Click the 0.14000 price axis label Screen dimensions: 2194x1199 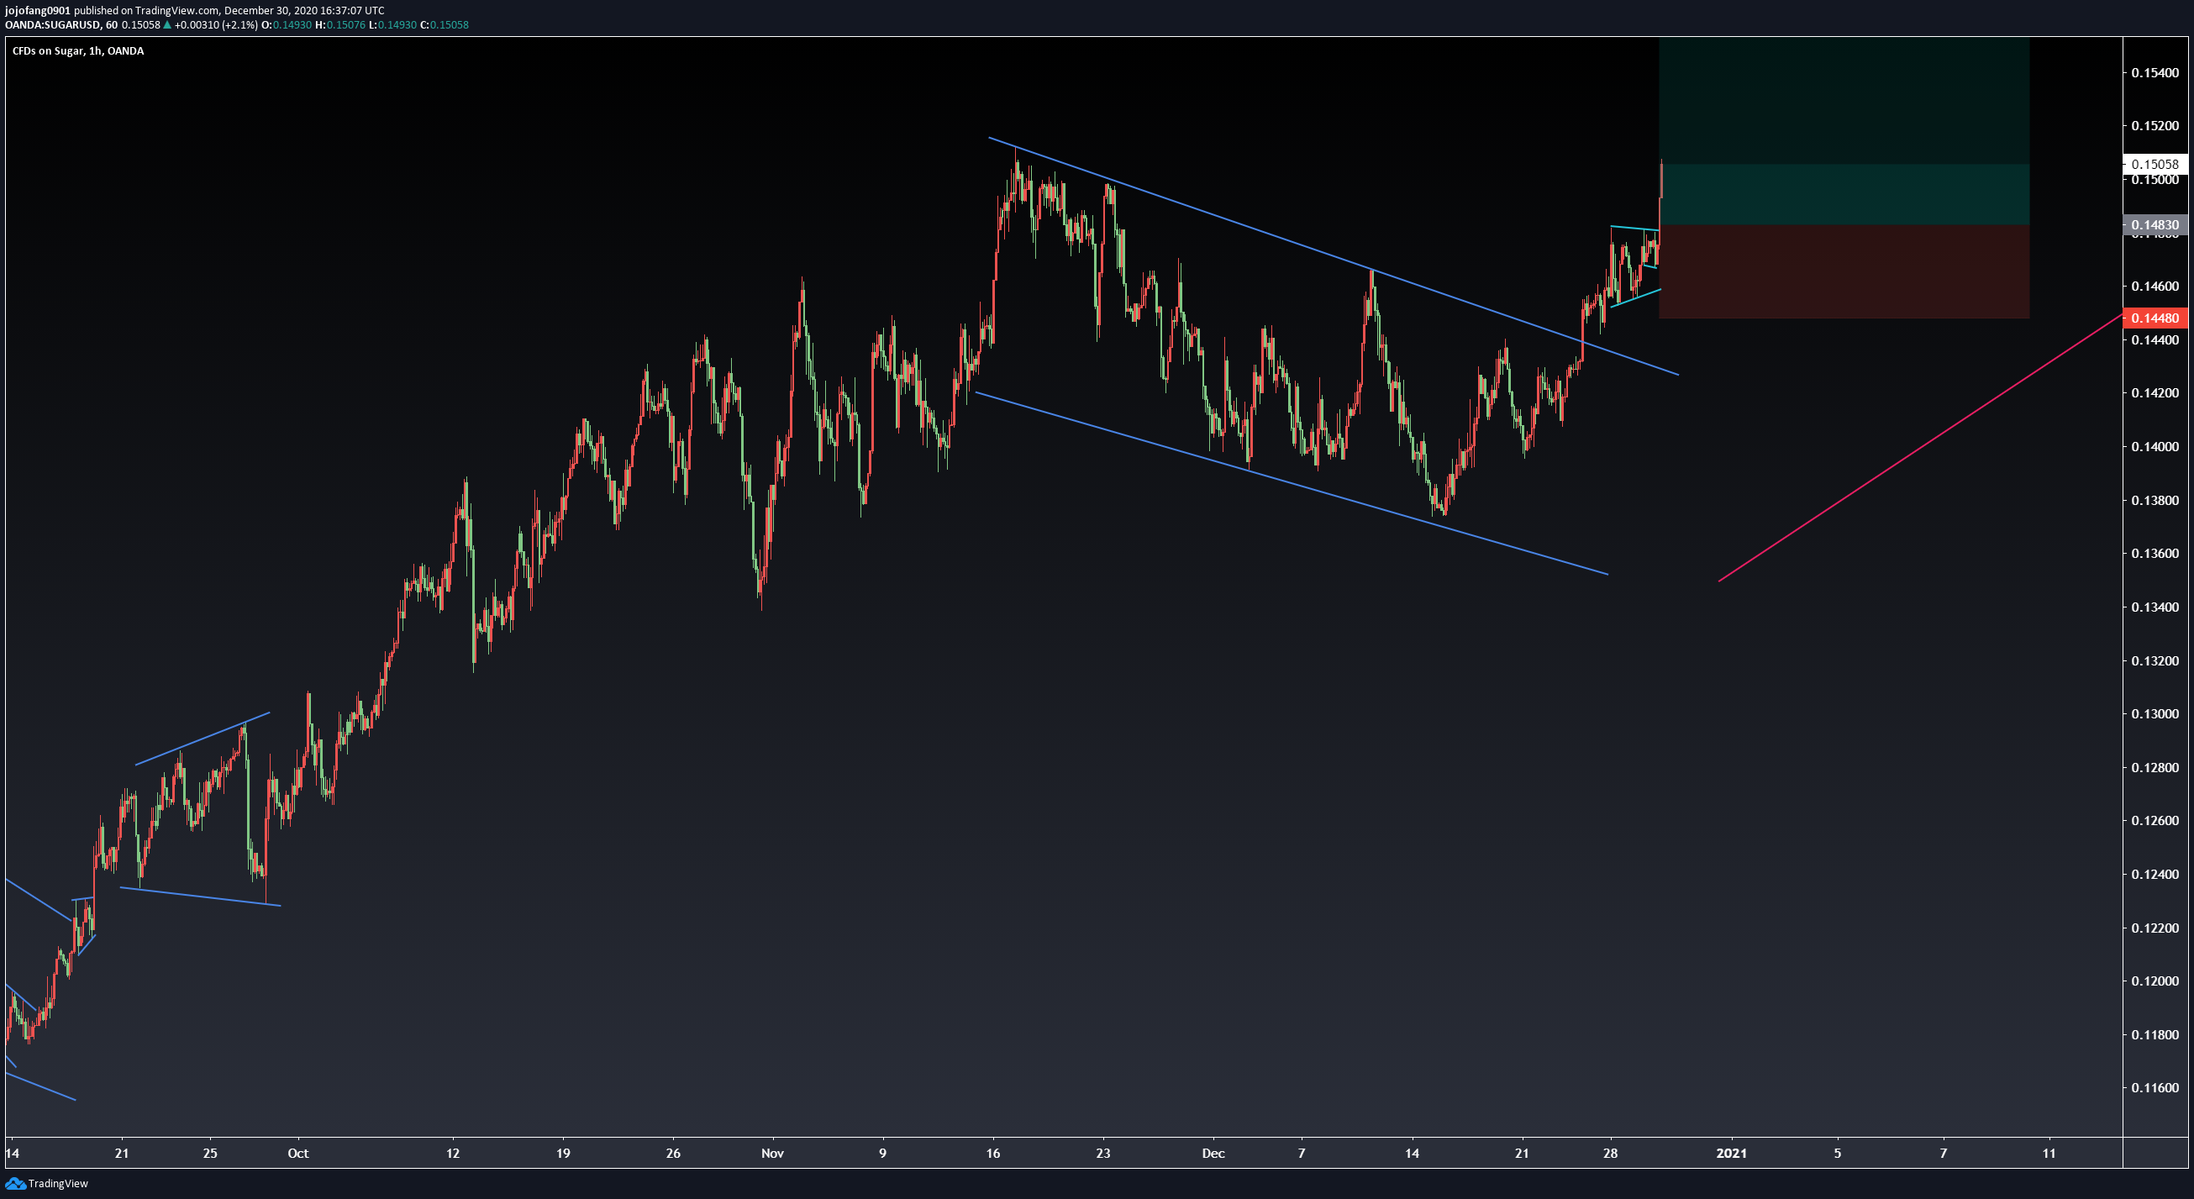(2155, 447)
